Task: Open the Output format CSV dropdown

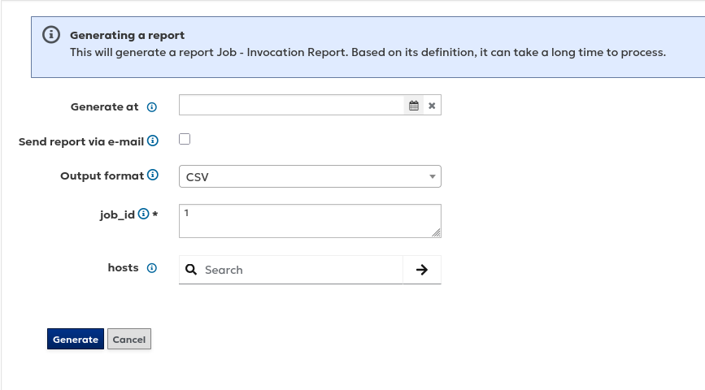Action: 310,176
